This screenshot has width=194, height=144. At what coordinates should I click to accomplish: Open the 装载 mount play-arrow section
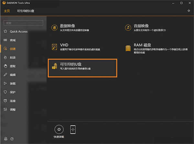tap(9, 83)
